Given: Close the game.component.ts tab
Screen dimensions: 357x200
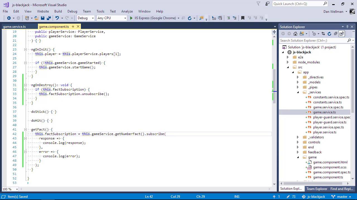Looking at the screenshot, I should 78,26.
